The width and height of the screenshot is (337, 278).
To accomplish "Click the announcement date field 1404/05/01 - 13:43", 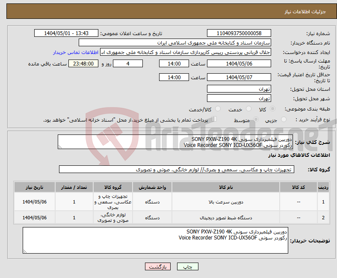I will 66,33.
